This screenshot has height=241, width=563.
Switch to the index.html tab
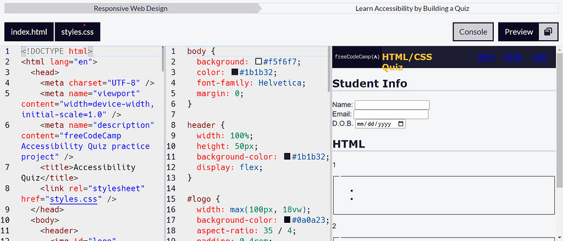point(29,32)
